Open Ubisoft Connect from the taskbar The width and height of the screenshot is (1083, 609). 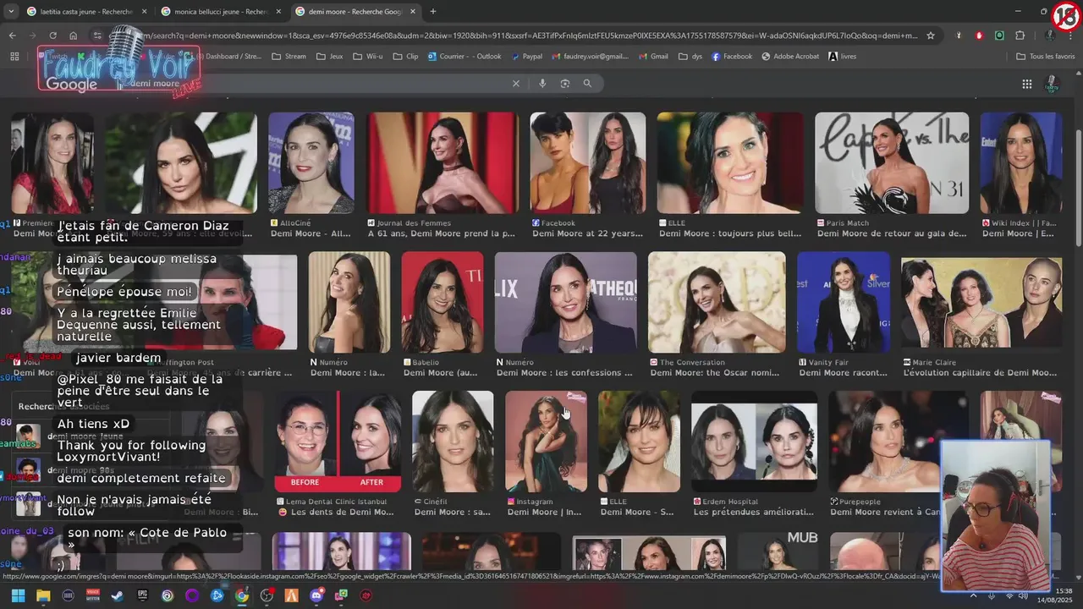pyautogui.click(x=168, y=595)
